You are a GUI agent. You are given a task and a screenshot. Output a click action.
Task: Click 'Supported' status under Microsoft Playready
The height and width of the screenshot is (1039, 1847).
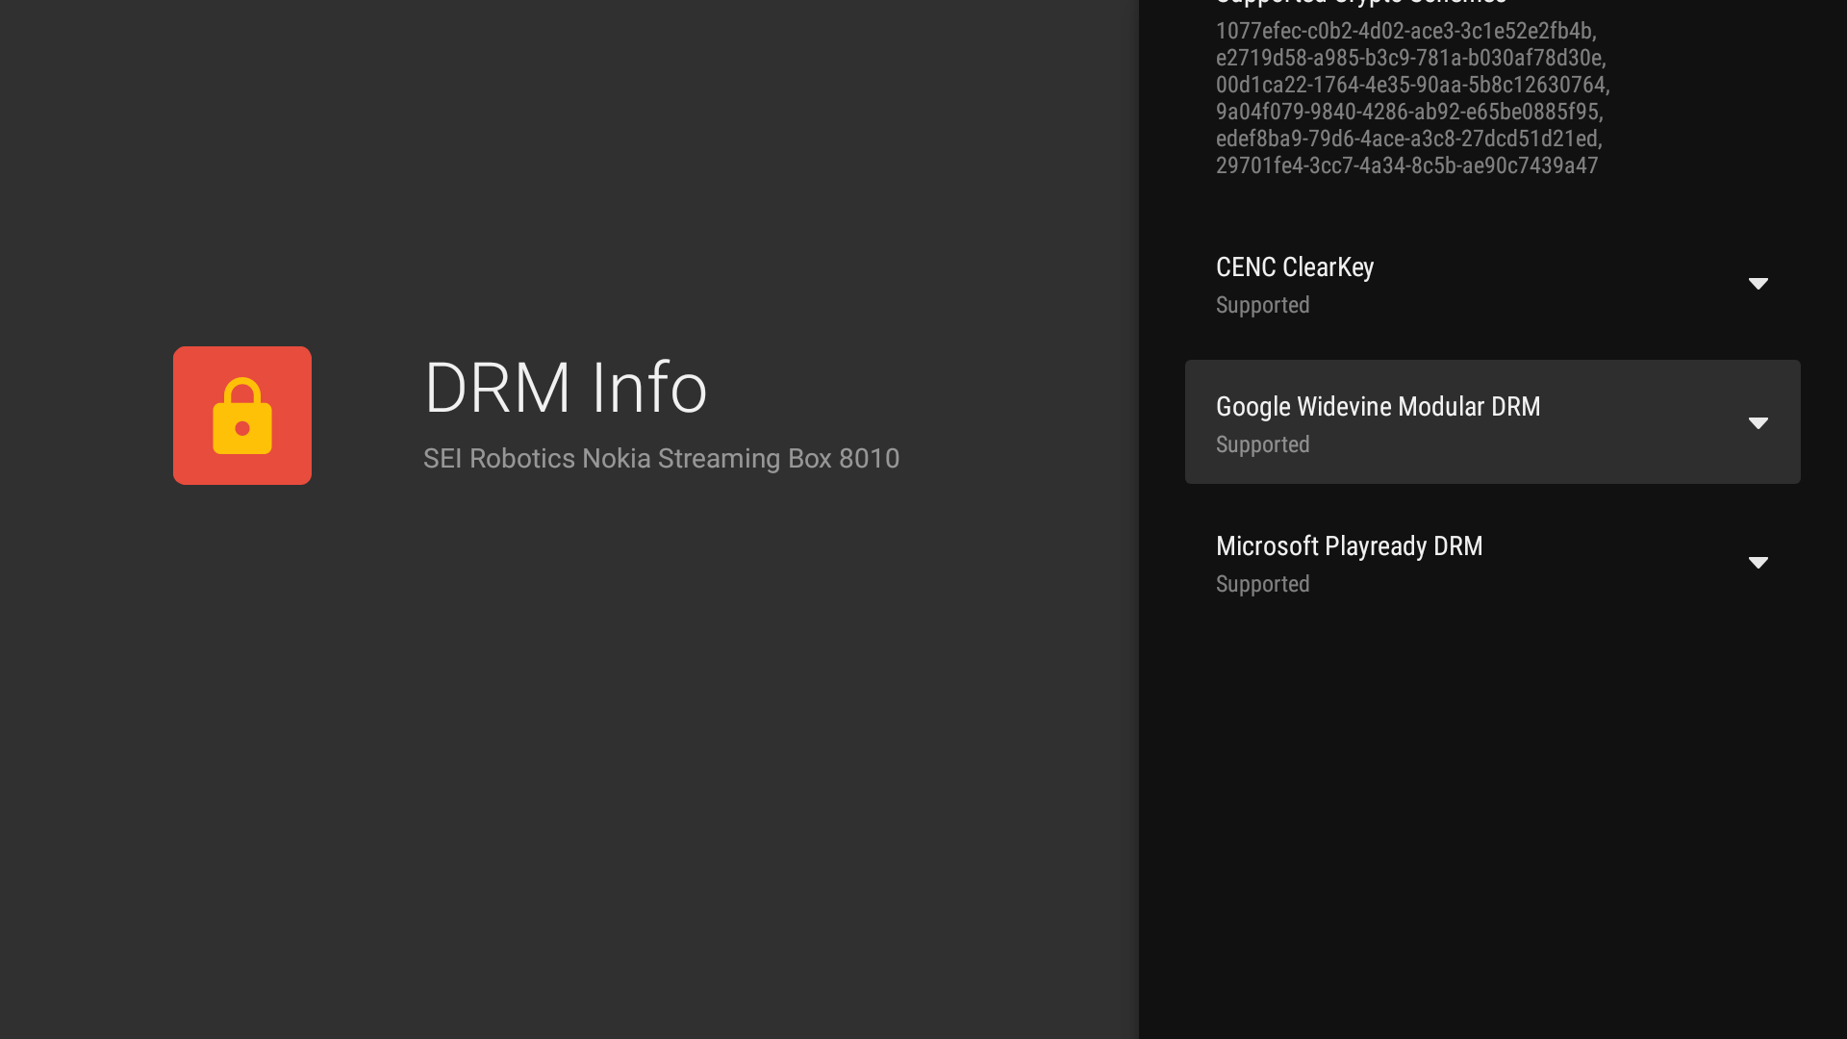tap(1263, 585)
